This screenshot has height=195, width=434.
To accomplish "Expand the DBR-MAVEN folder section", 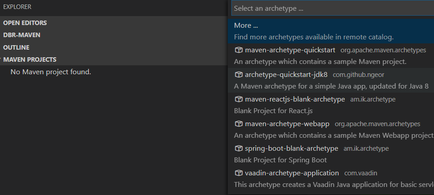I will pos(22,35).
